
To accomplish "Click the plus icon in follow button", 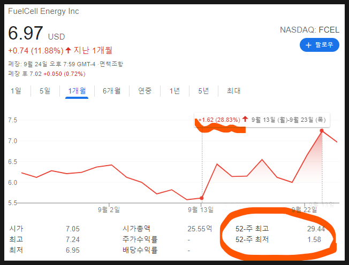I will tap(308, 45).
